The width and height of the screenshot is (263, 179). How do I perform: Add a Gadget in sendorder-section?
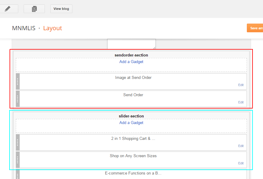(131, 62)
